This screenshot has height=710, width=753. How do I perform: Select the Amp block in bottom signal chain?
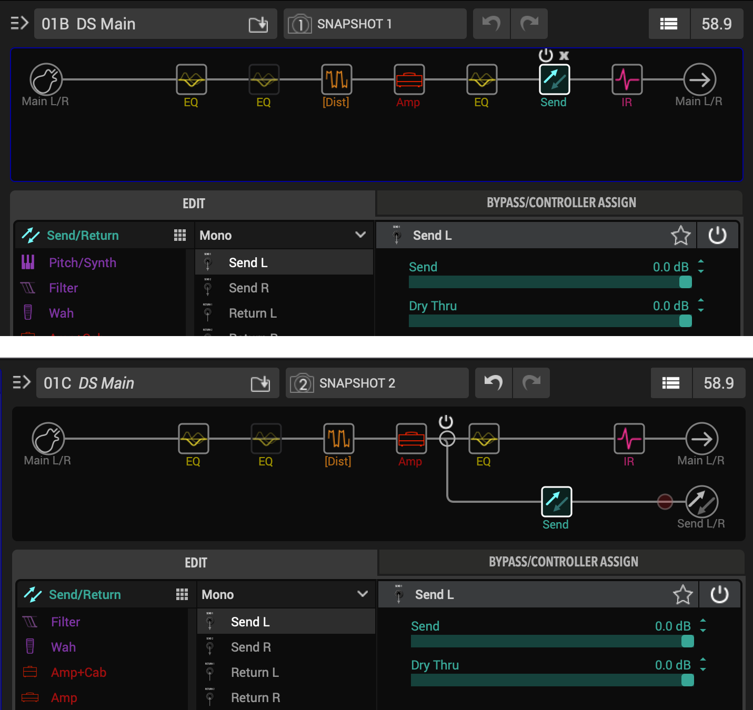(x=411, y=439)
